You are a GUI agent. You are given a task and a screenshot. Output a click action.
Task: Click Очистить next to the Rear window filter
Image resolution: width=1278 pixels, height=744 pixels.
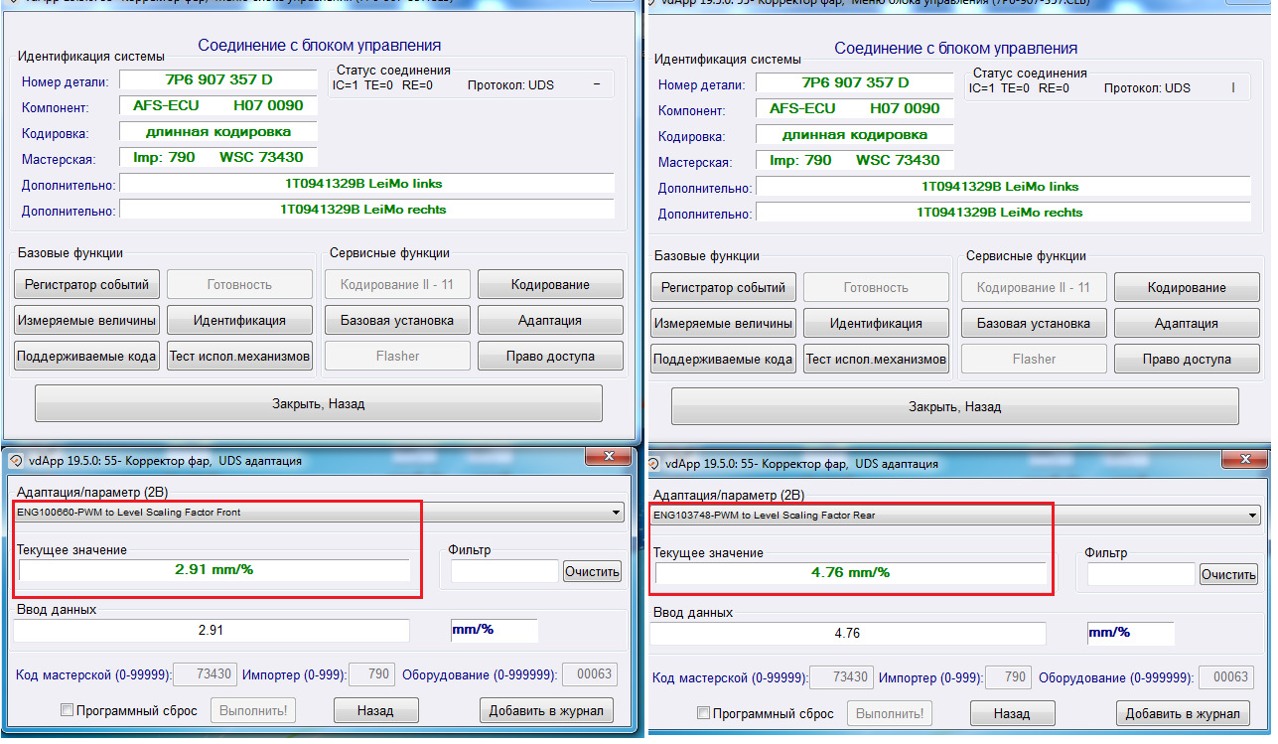pos(1228,574)
